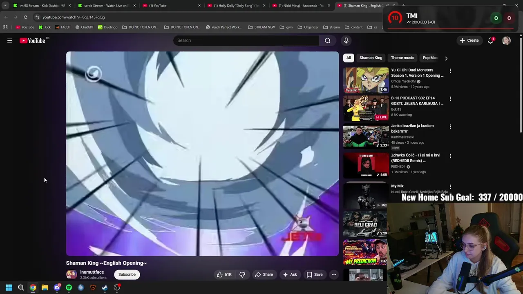This screenshot has width=523, height=294.
Task: Open Steam from the taskbar
Action: pyautogui.click(x=105, y=287)
